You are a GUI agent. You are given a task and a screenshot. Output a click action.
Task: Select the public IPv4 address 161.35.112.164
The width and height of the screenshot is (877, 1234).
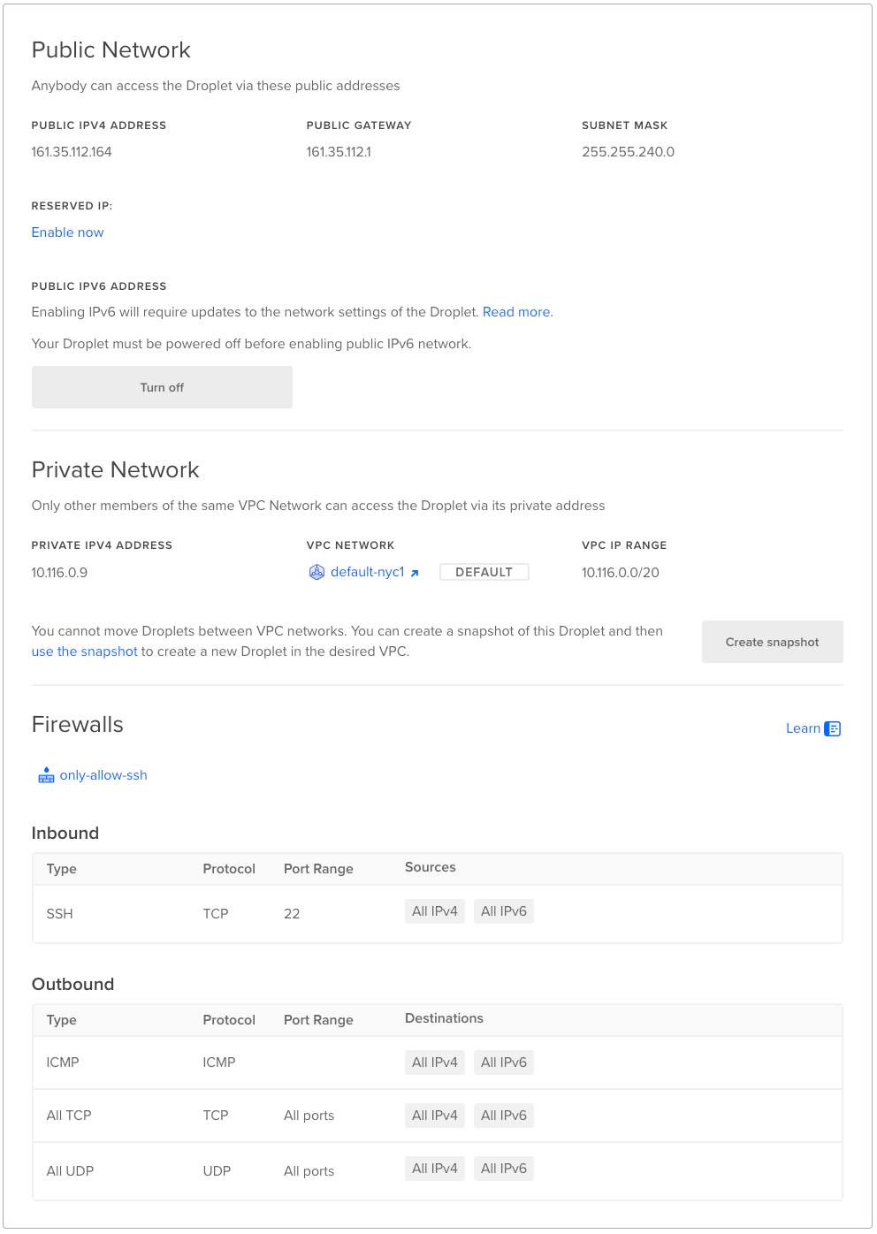click(x=72, y=152)
